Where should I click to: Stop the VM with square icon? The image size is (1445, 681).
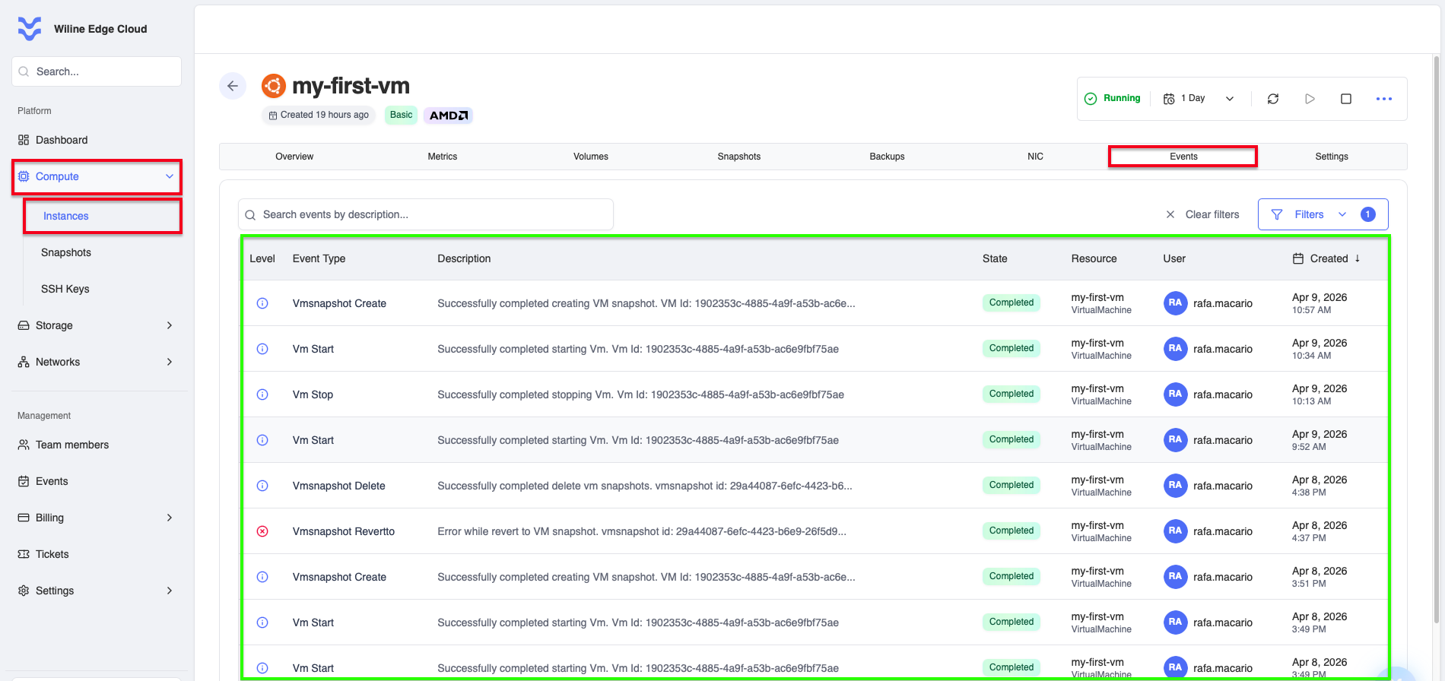click(x=1346, y=99)
